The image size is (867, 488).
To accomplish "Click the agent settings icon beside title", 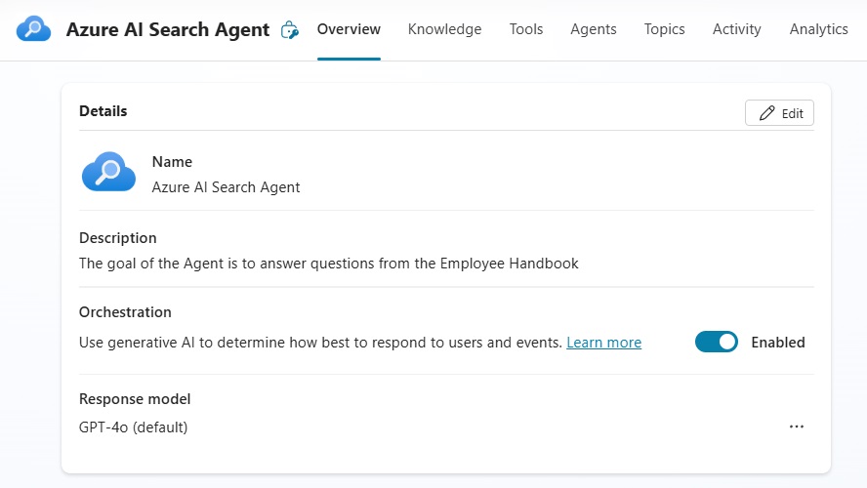I will click(290, 30).
